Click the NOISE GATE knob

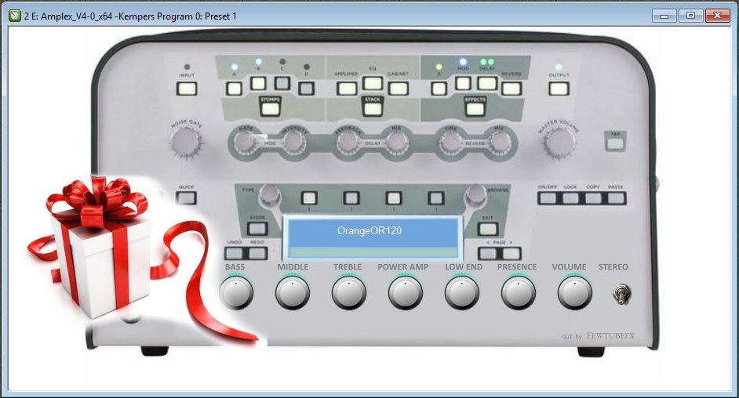coord(185,142)
